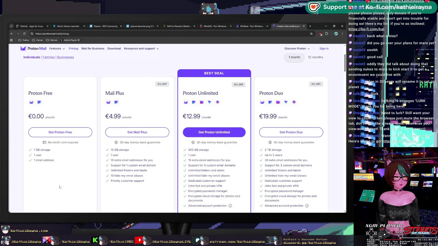Click the Mail icon under Proton Duo

262,102
